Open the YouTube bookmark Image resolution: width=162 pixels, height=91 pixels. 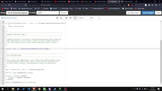[x=5, y=8]
